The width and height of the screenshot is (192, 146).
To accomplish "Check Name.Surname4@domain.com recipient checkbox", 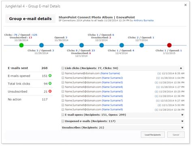I will pos(63,87).
